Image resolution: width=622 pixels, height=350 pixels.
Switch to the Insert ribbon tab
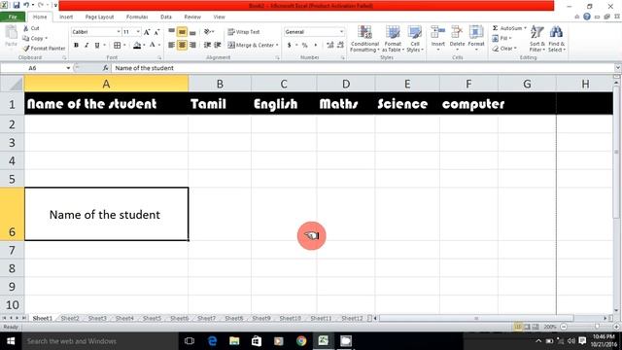66,17
